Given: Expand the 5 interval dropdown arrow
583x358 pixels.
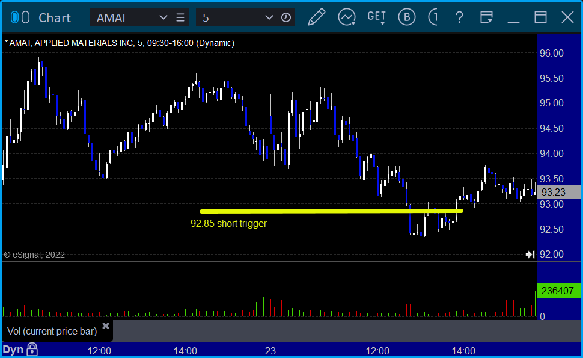Looking at the screenshot, I should [269, 17].
